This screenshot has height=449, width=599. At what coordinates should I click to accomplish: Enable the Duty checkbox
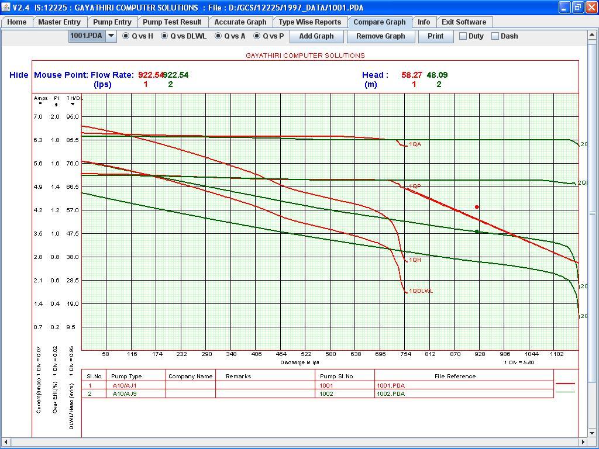pyautogui.click(x=463, y=36)
